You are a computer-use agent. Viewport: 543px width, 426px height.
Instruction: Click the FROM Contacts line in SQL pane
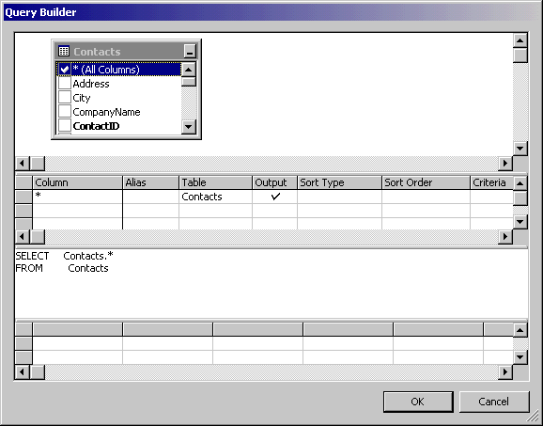(x=62, y=268)
